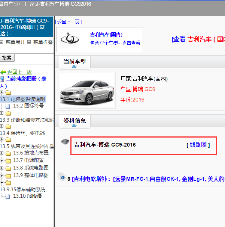Click the 搜索 button
Screen dimensions: 225x227
[7, 58]
